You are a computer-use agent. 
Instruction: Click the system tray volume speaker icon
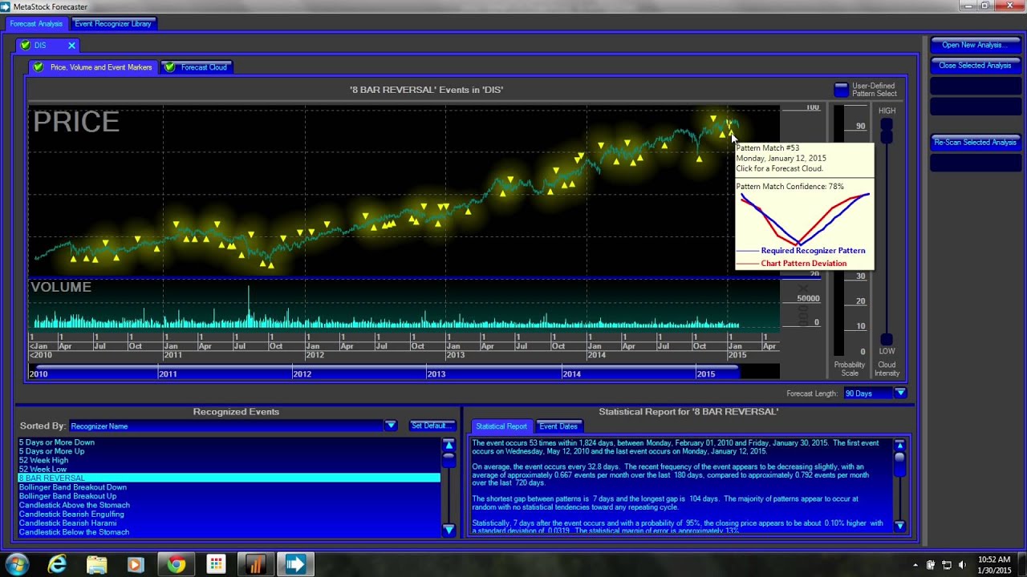[x=962, y=565]
